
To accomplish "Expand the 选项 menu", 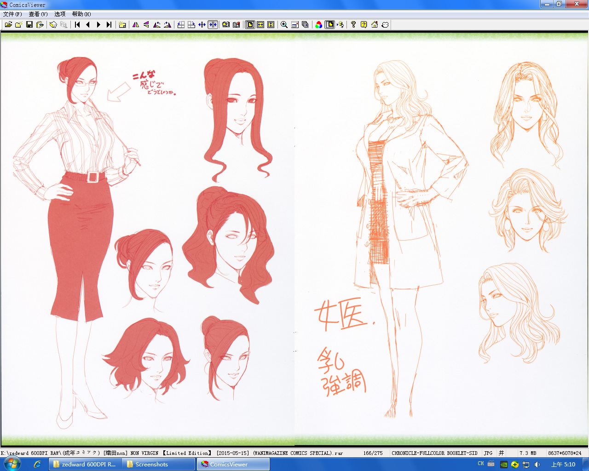I will 60,14.
